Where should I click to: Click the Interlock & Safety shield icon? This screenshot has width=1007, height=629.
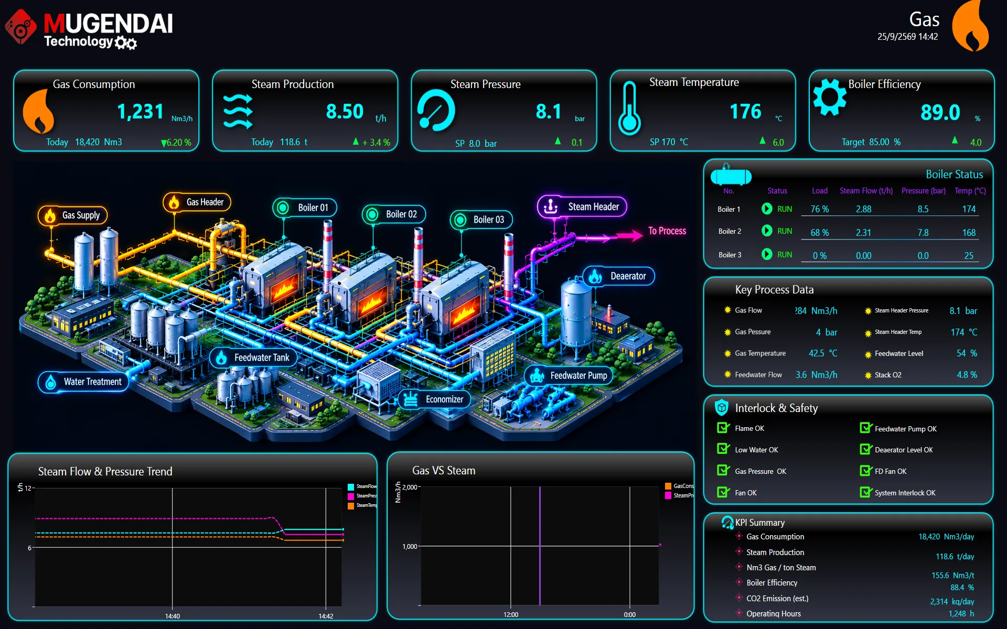722,407
